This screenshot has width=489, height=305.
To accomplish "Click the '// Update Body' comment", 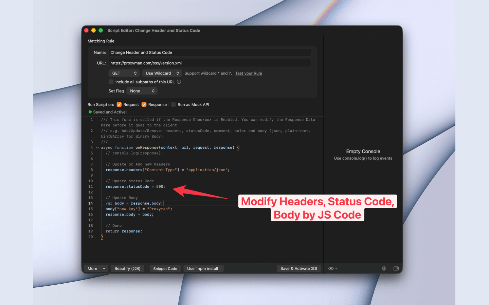I will (122, 198).
